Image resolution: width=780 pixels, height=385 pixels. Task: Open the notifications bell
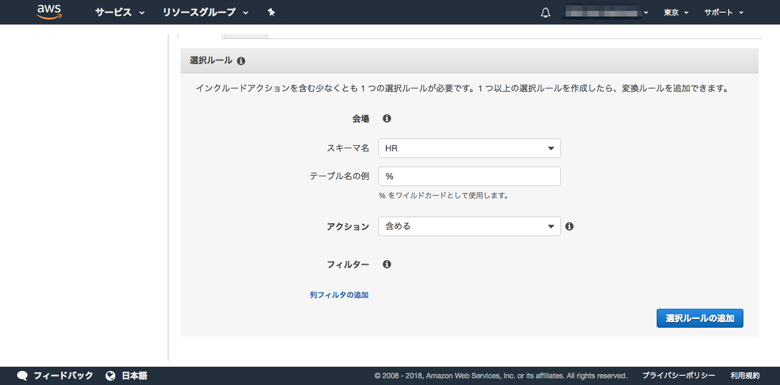pyautogui.click(x=546, y=13)
